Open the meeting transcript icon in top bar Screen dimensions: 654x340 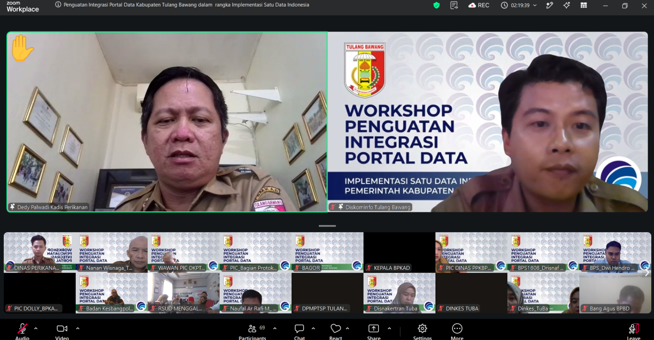(x=454, y=5)
